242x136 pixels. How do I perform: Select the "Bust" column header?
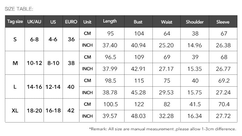coord(138,22)
